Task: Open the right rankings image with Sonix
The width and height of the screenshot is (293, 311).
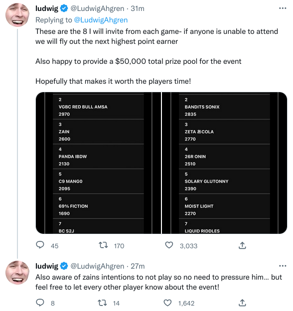Action: click(x=224, y=163)
